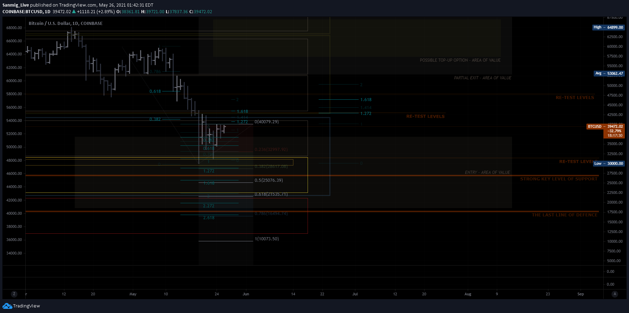Click 34000.00 on the left price scale

pos(14,253)
